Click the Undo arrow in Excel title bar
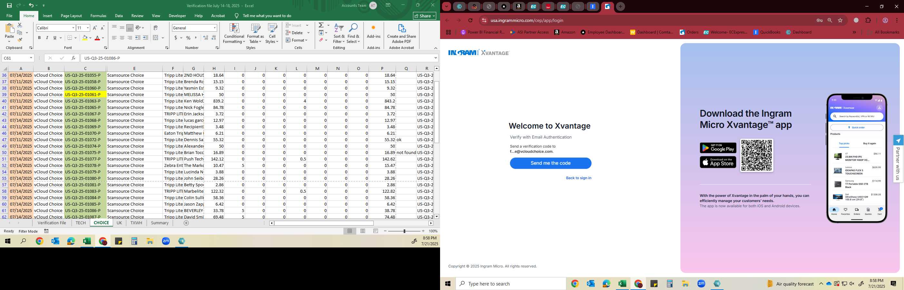This screenshot has height=290, width=904. (31, 5)
